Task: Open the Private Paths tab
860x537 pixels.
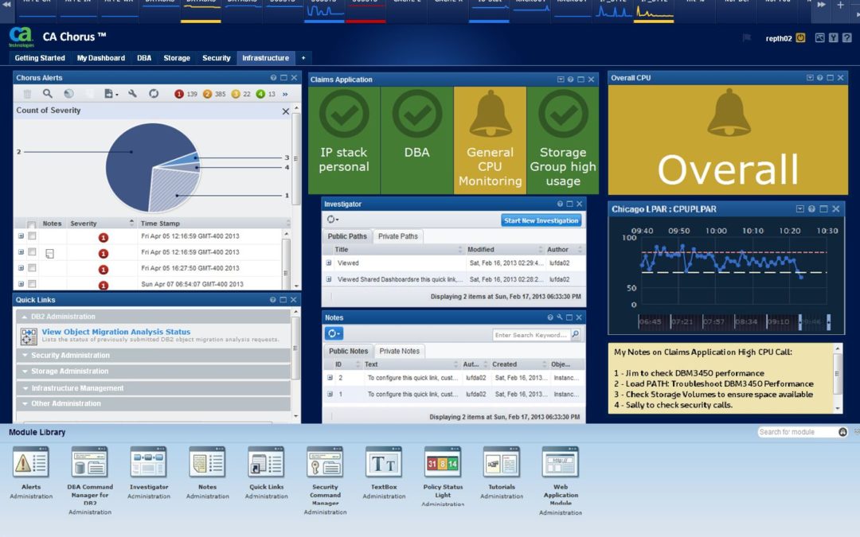Action: [397, 236]
